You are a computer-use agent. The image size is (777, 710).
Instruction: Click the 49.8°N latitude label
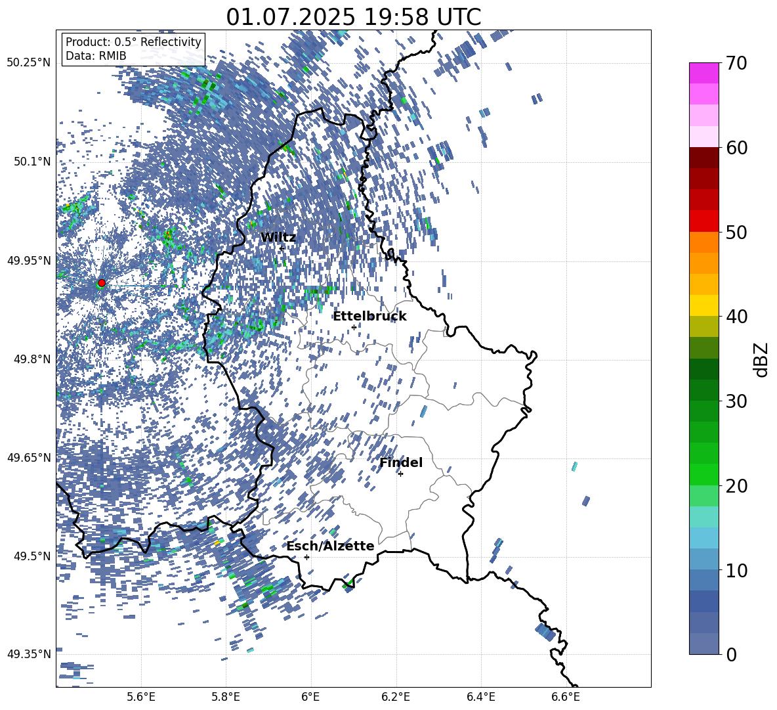coord(32,359)
